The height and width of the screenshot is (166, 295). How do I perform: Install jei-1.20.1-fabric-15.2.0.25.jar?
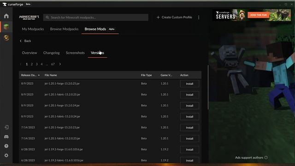[x=189, y=95]
